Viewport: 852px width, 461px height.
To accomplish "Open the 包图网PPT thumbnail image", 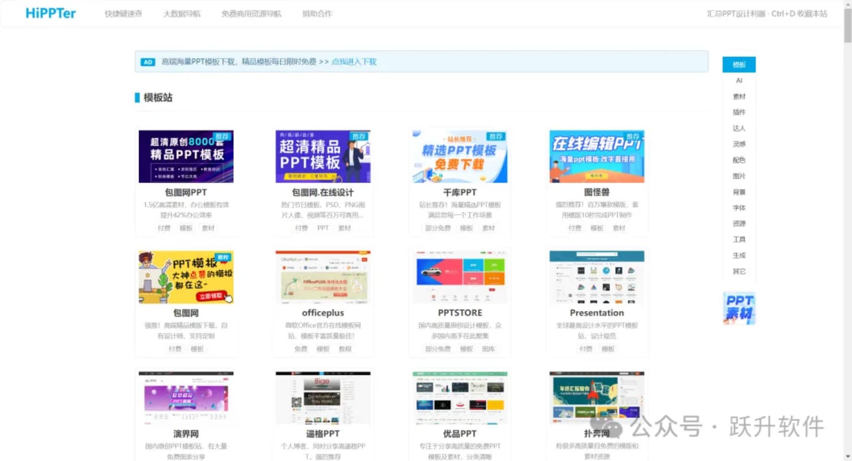I will point(186,156).
